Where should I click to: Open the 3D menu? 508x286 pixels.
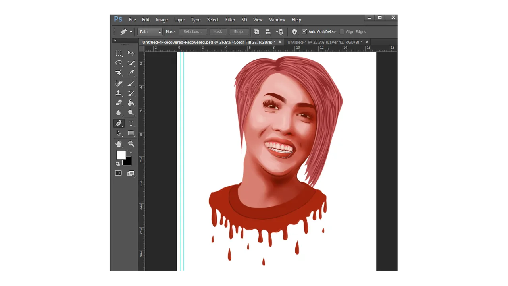tap(244, 20)
